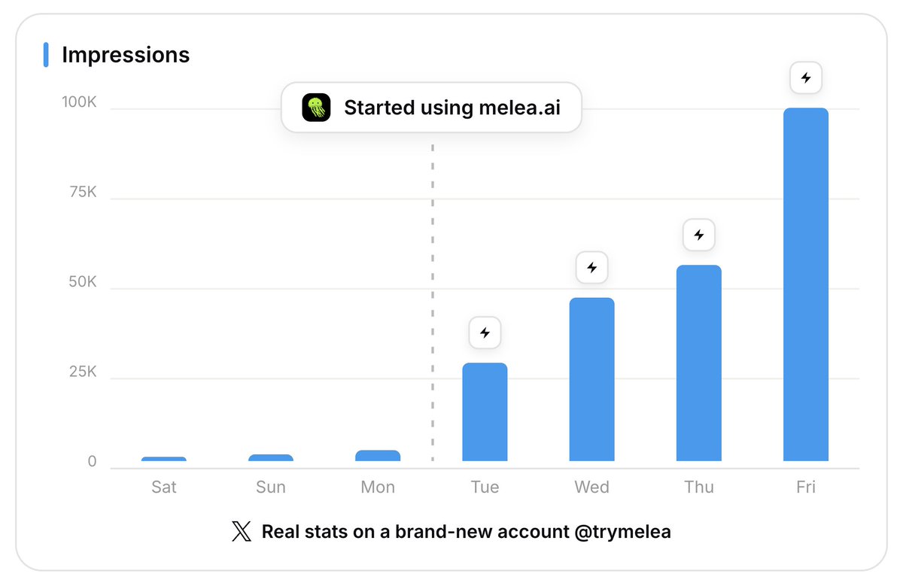The height and width of the screenshot is (586, 903).
Task: Select the Wednesday impressions bar
Action: [592, 379]
